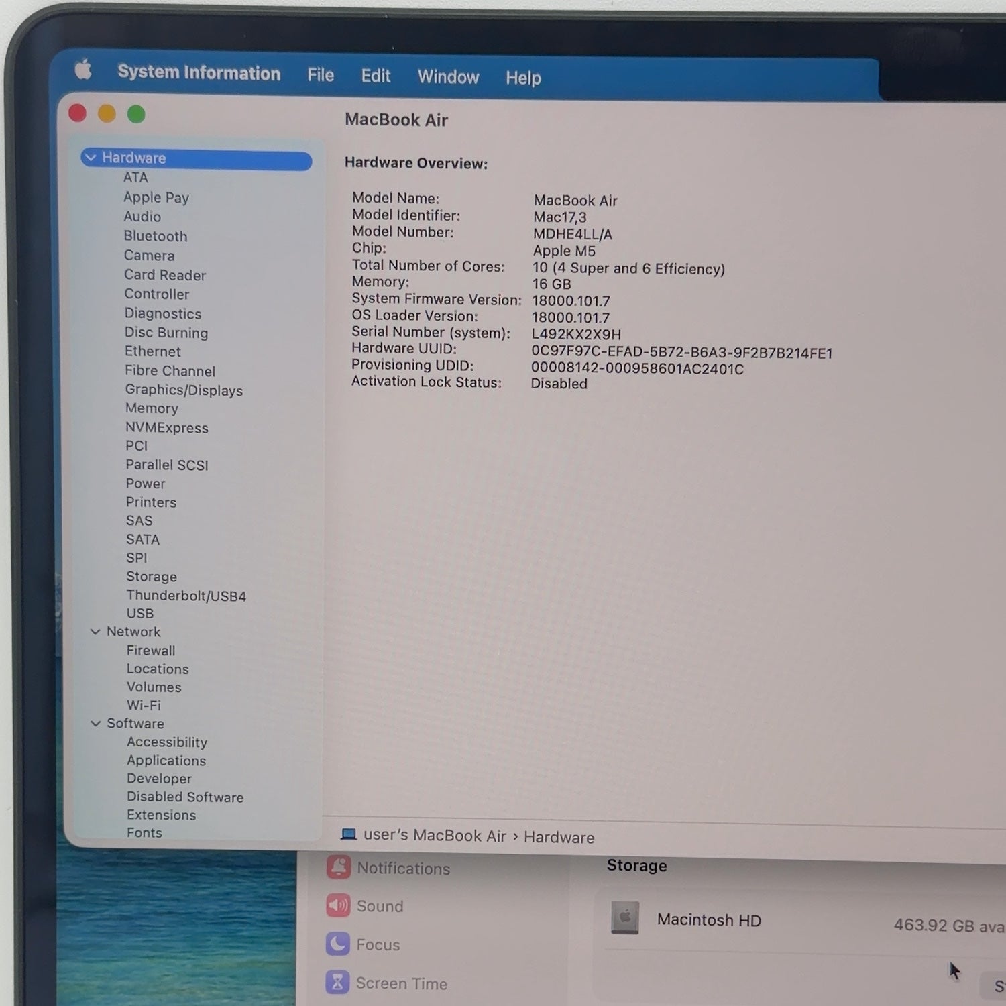This screenshot has width=1006, height=1006.
Task: Select NVMExpress in the sidebar
Action: click(167, 428)
